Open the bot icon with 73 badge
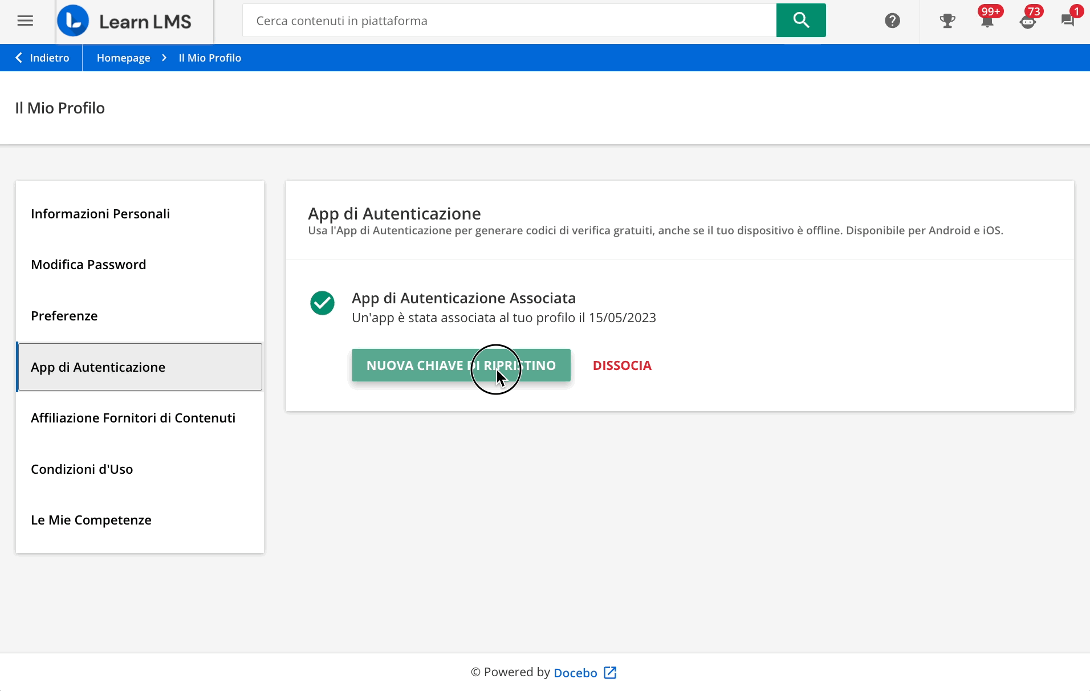The width and height of the screenshot is (1090, 691). click(1027, 22)
